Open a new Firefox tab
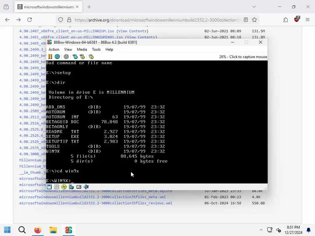The width and height of the screenshot is (315, 236). 89,7
